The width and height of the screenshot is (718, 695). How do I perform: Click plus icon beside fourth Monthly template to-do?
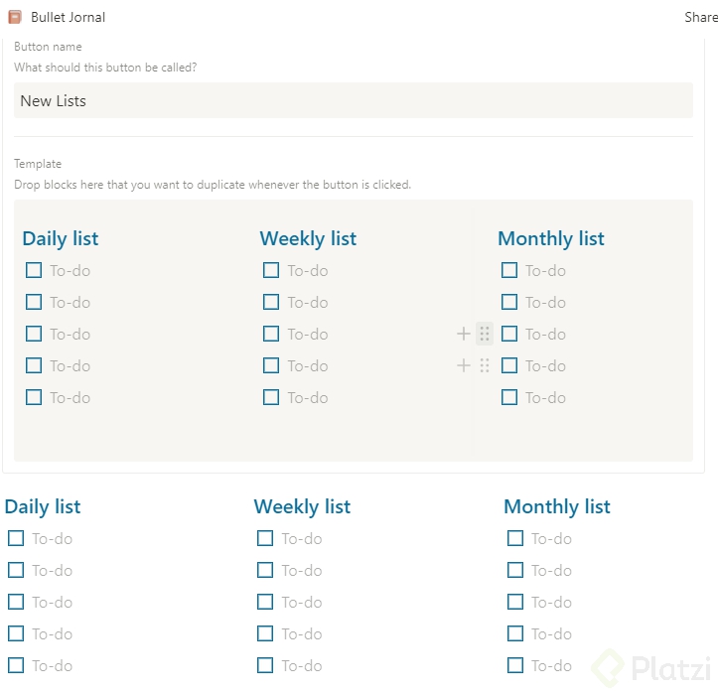click(x=464, y=365)
